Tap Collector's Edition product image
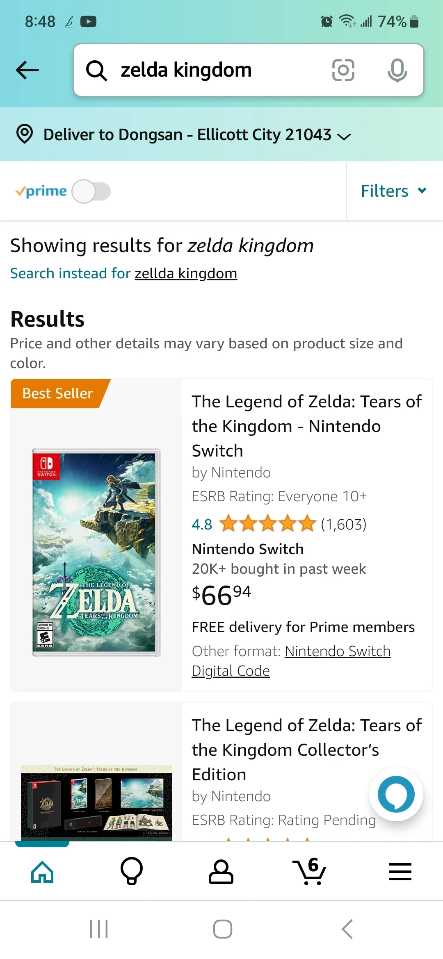443x959 pixels. tap(96, 801)
